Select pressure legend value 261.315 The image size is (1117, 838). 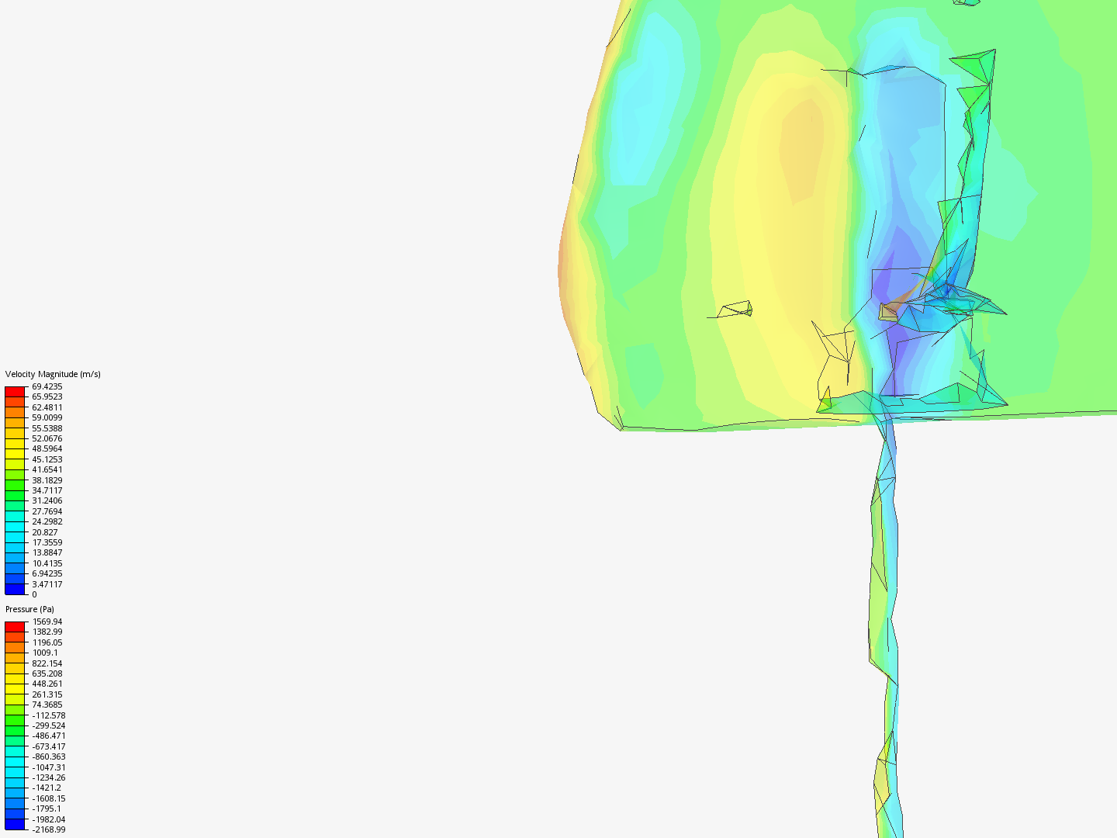[x=47, y=694]
